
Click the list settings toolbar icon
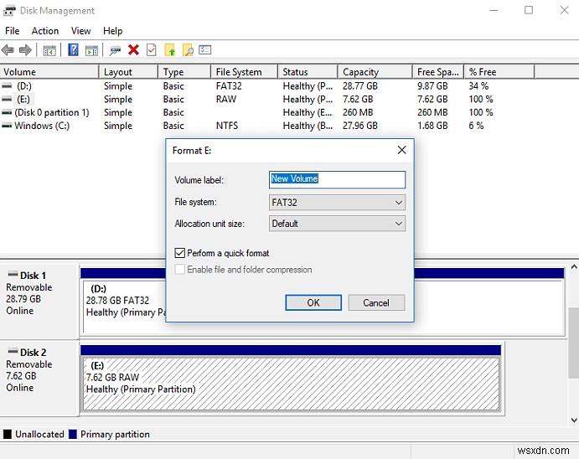(x=205, y=49)
